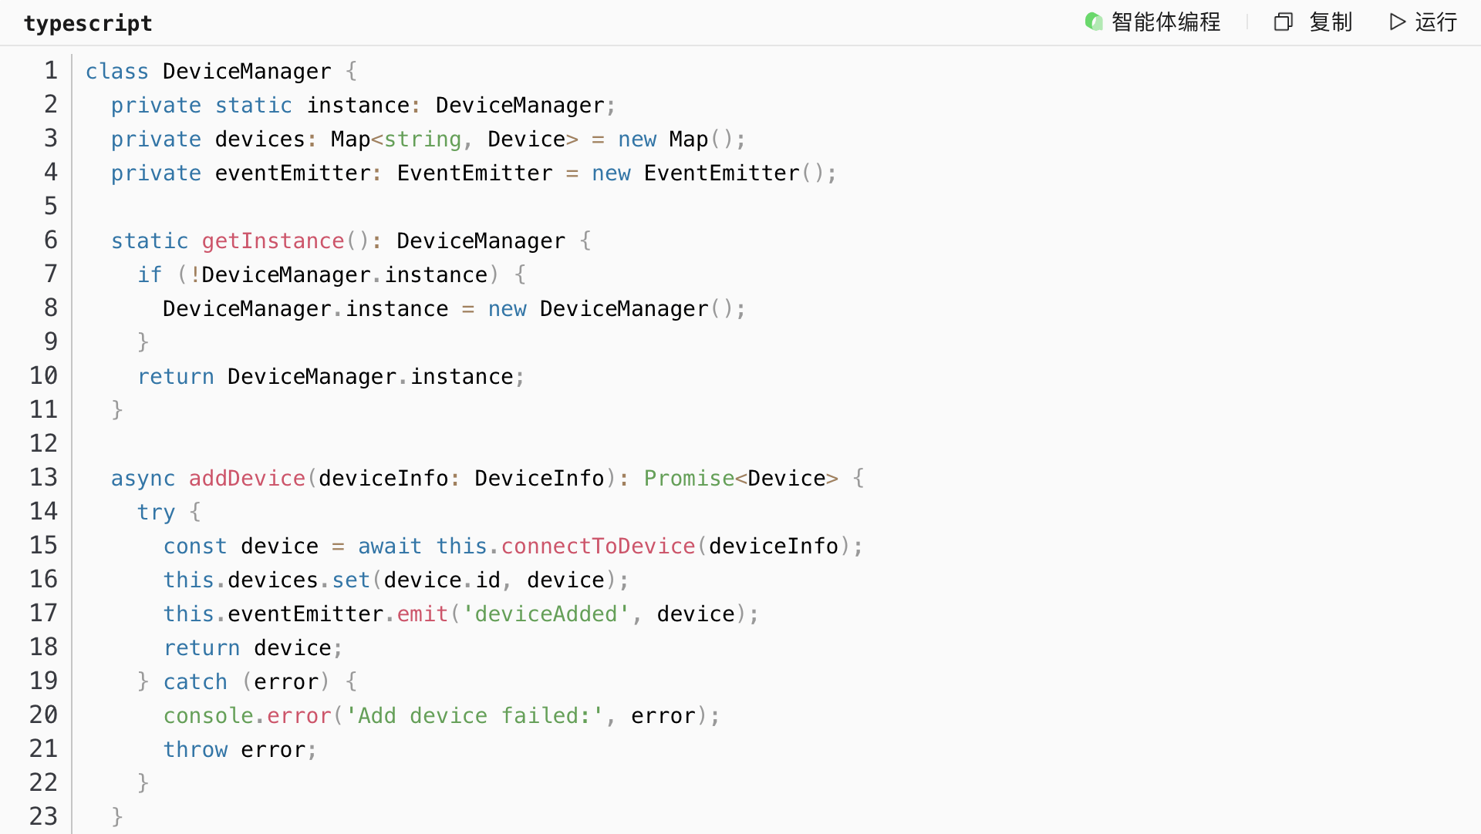
Task: Click line number 23 in the gutter
Action: click(44, 816)
